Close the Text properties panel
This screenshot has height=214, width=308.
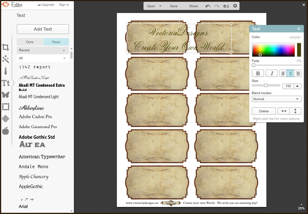(299, 29)
